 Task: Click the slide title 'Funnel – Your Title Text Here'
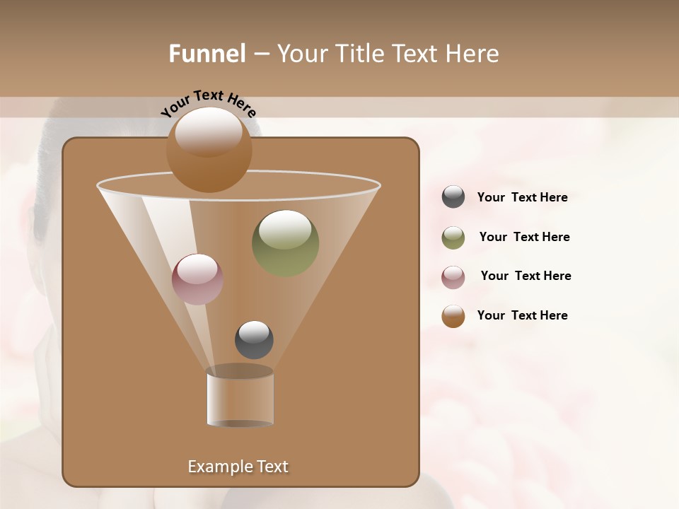tap(334, 54)
